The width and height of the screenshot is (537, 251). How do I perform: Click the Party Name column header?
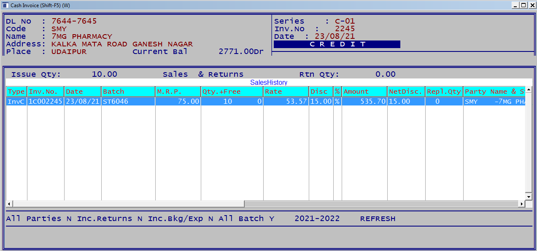494,92
